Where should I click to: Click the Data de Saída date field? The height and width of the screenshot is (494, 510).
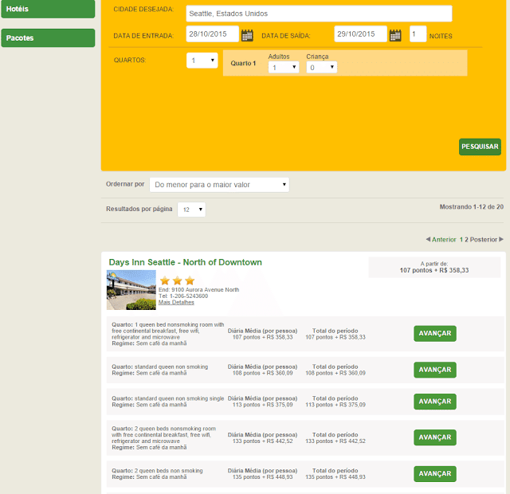360,33
